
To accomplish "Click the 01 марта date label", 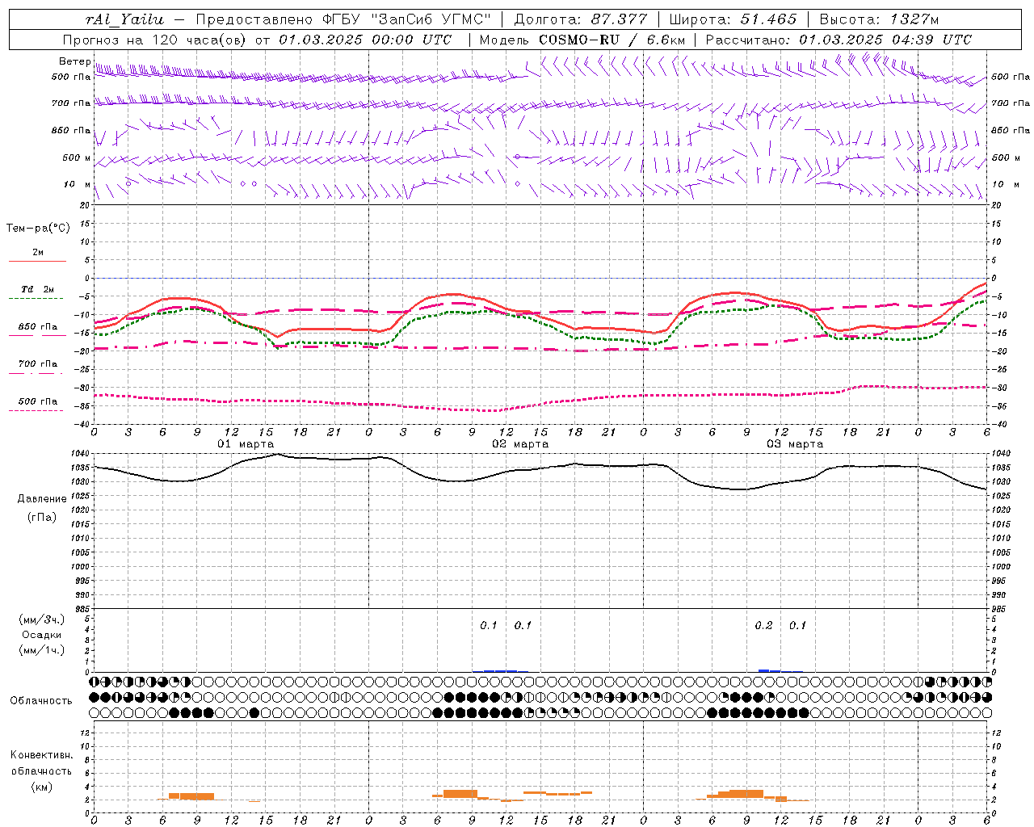I will pos(246,444).
